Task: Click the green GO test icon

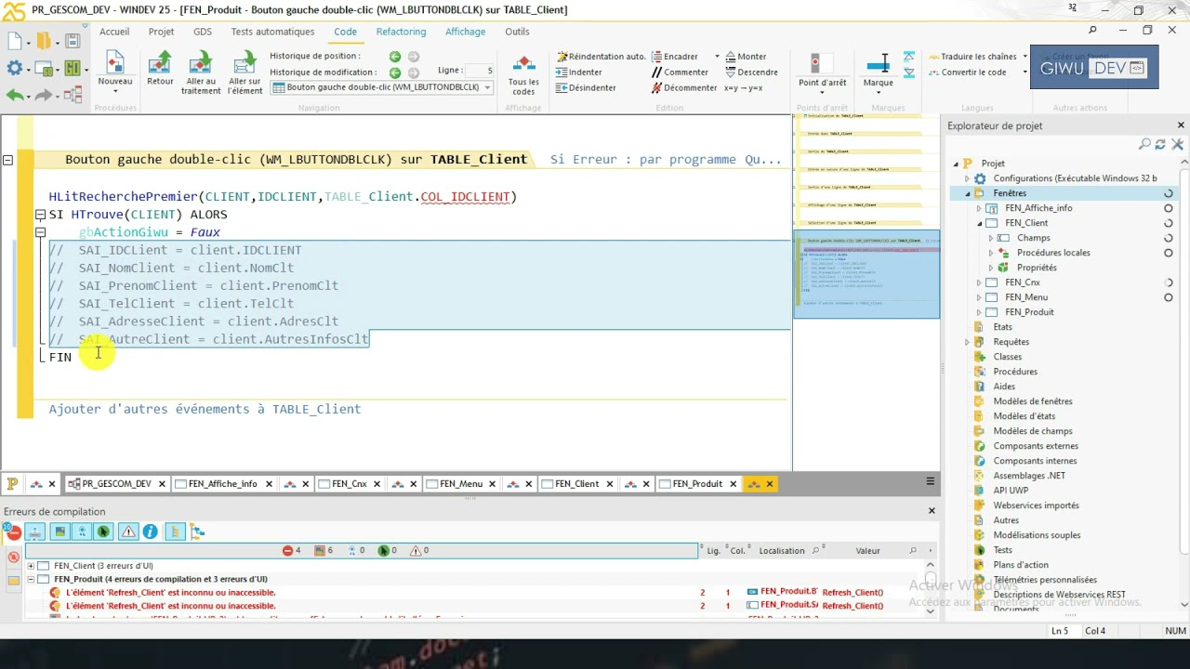Action: click(x=73, y=69)
